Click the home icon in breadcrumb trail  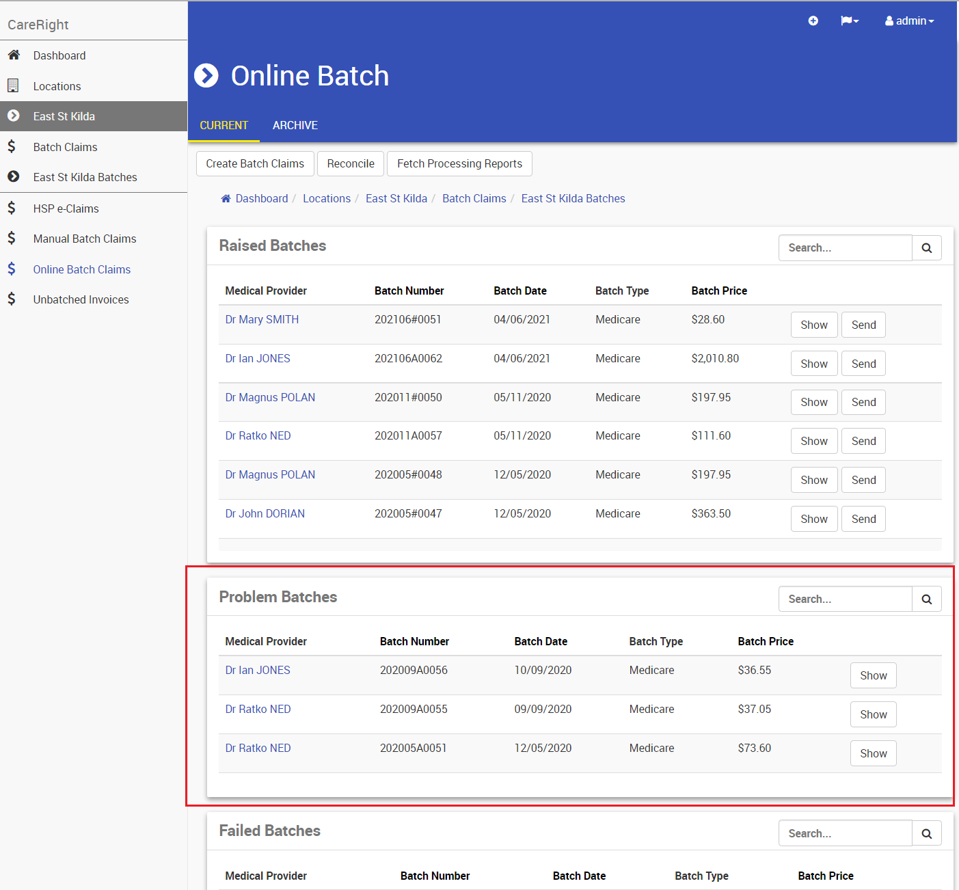pyautogui.click(x=226, y=199)
